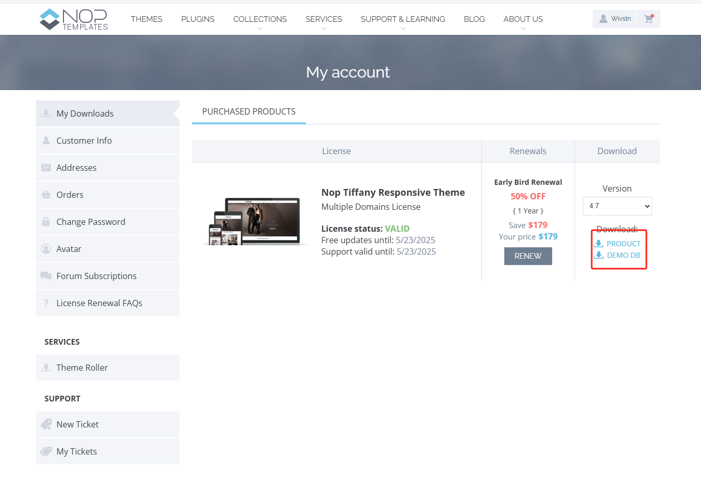Select the Purchased Products tab
The width and height of the screenshot is (701, 504).
[249, 112]
